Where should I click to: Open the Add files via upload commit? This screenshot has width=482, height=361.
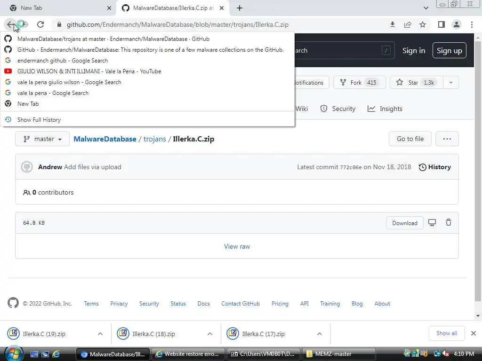93,167
